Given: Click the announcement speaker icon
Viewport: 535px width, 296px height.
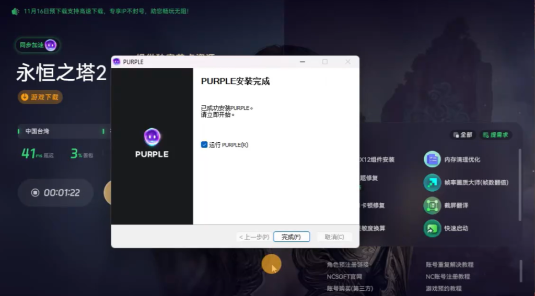Looking at the screenshot, I should [16, 11].
